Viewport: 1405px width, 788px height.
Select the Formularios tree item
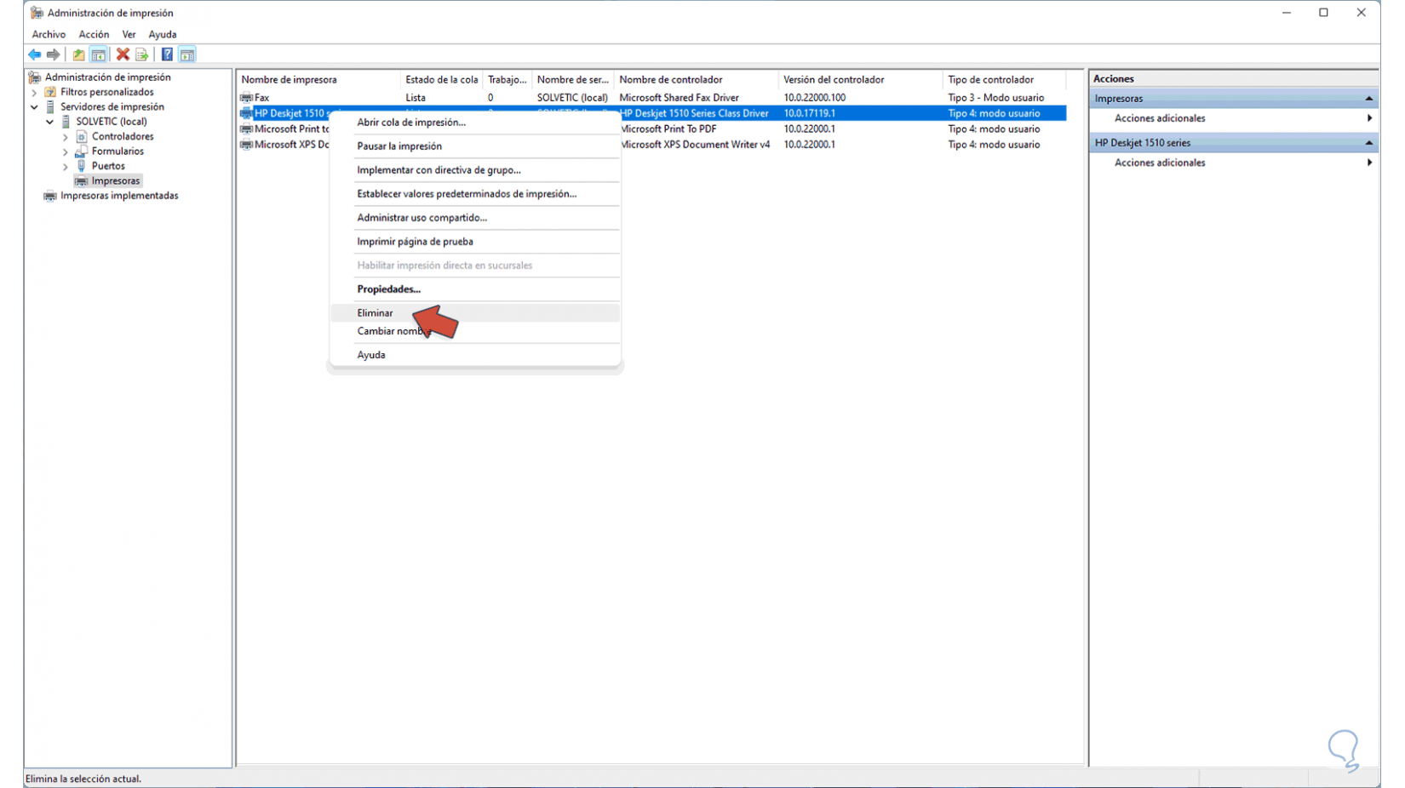tap(118, 151)
